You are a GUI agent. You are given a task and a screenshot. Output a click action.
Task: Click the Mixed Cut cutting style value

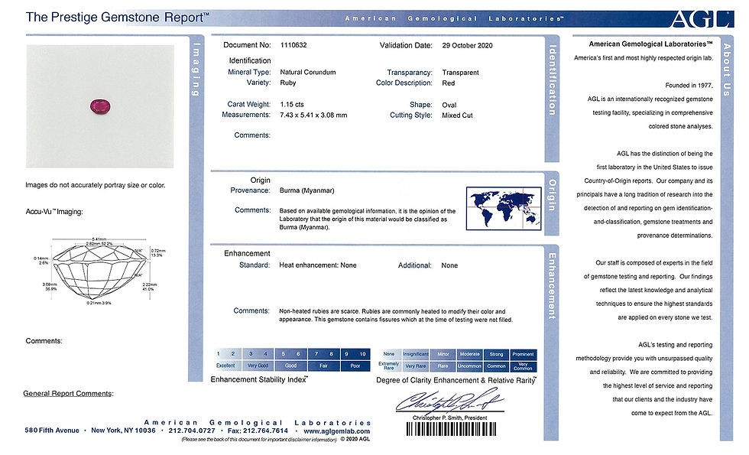(x=457, y=115)
